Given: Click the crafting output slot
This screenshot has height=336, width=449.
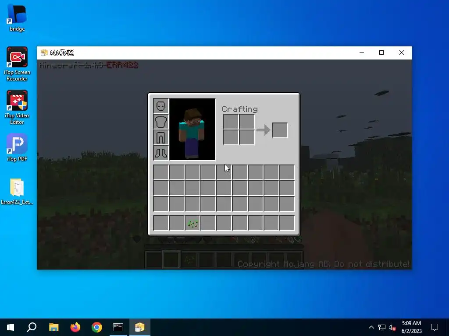Looking at the screenshot, I should click(280, 130).
